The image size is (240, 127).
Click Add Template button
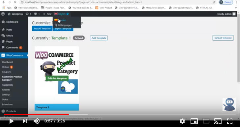click(99, 38)
